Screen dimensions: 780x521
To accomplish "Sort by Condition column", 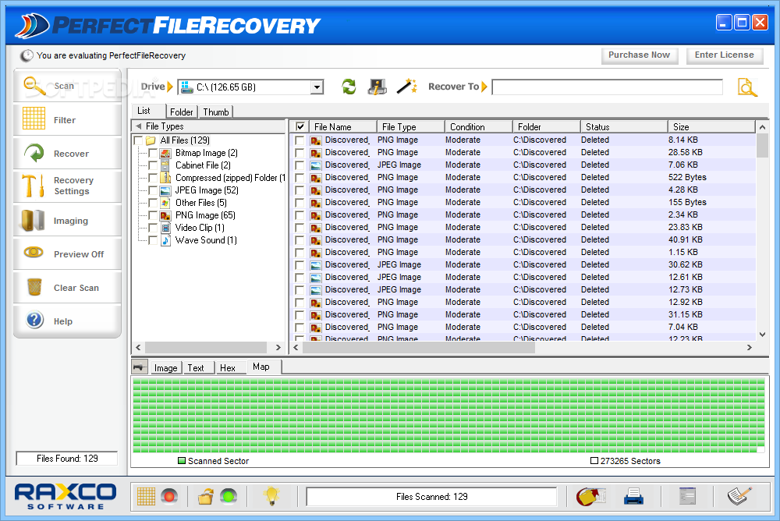I will [479, 126].
